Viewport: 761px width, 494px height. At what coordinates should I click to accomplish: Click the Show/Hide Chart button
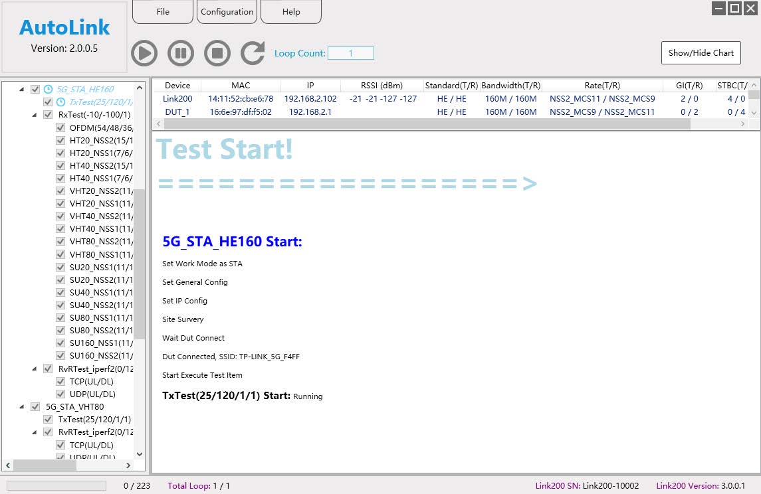click(x=701, y=53)
